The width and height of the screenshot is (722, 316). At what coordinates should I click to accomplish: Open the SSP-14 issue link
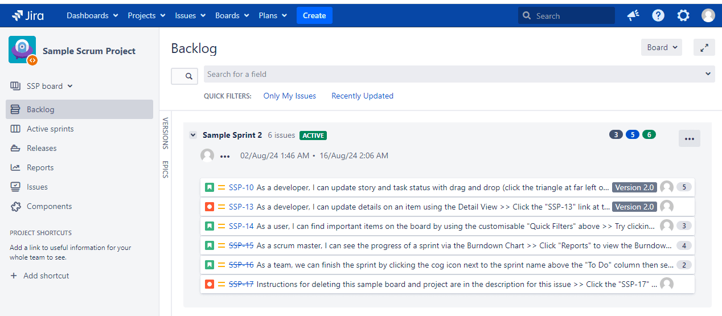(x=241, y=226)
